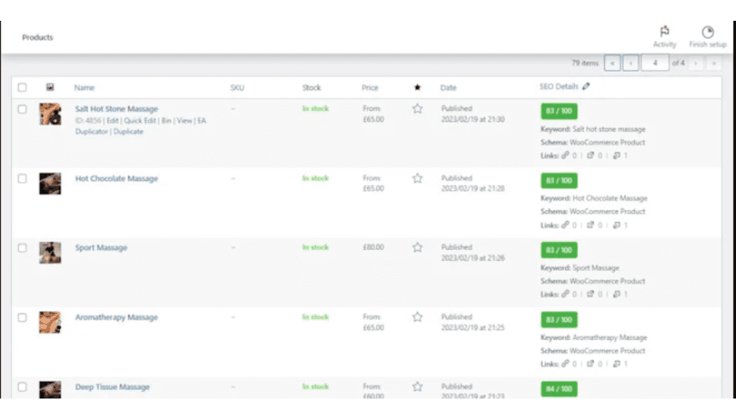The width and height of the screenshot is (736, 420).
Task: Sort products by Name column
Action: 84,87
